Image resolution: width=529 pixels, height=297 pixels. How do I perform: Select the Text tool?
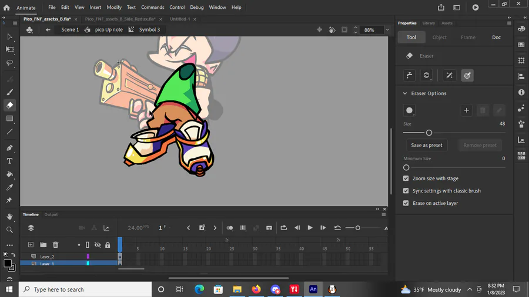9,161
